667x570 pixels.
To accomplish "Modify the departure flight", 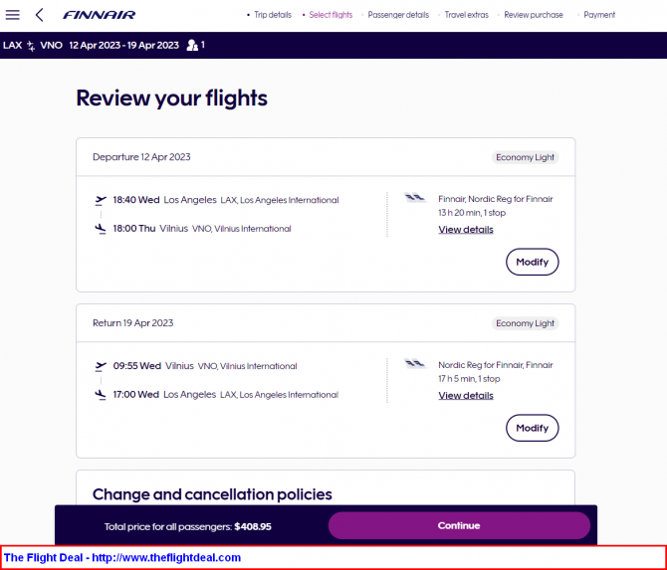I will 533,262.
